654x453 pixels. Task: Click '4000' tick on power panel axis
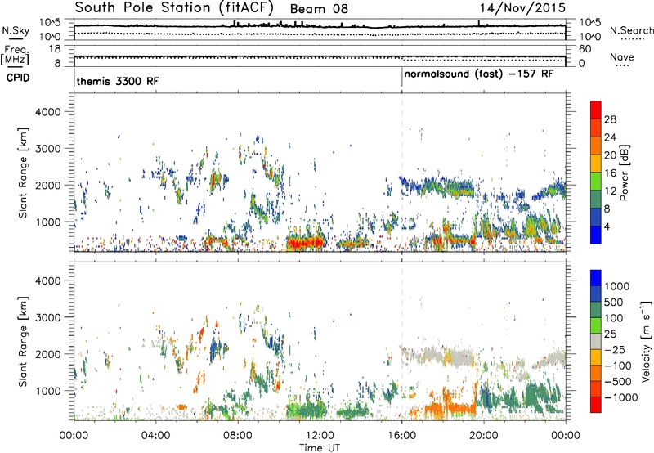point(47,112)
